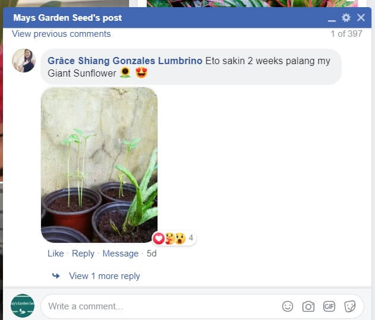This screenshot has width=375, height=320.
Task: Message the commenter via Message link
Action: pyautogui.click(x=121, y=254)
